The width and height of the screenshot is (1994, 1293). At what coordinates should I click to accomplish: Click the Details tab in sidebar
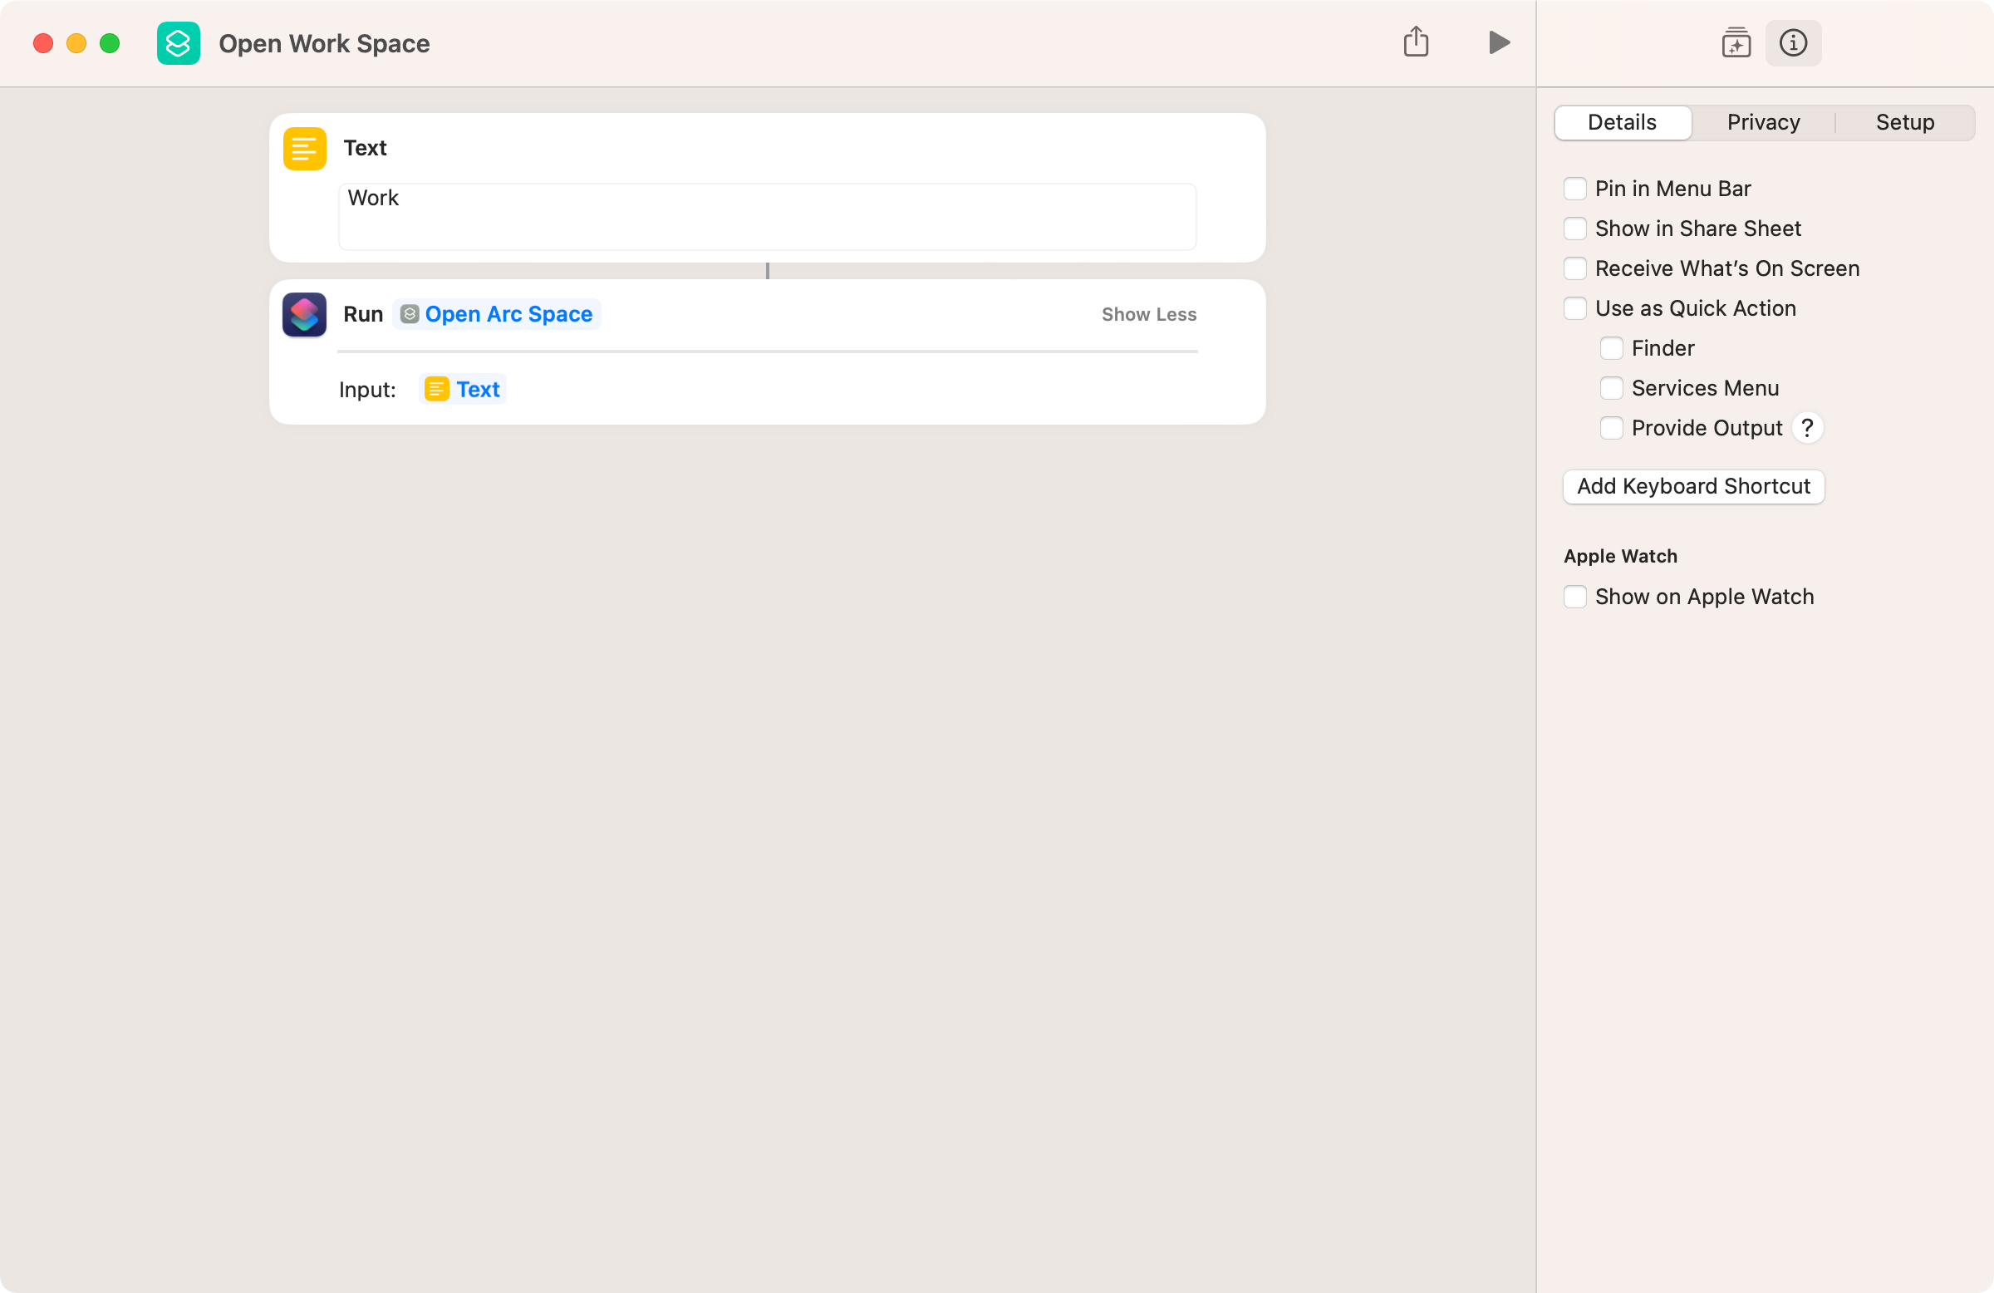click(x=1623, y=122)
